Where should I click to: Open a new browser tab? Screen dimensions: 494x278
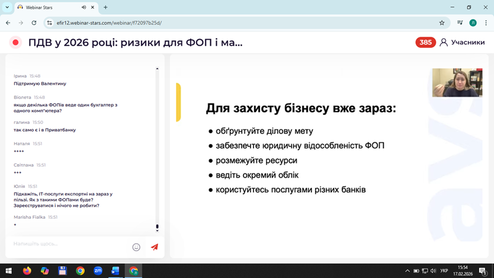coord(105,8)
